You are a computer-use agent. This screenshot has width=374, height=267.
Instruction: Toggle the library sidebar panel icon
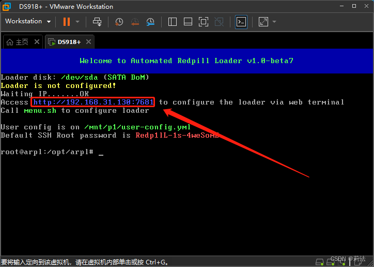tap(172, 22)
